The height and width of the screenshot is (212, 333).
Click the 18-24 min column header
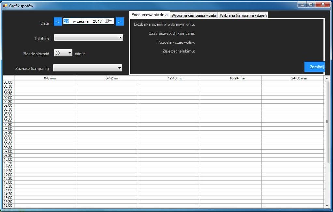231,78
